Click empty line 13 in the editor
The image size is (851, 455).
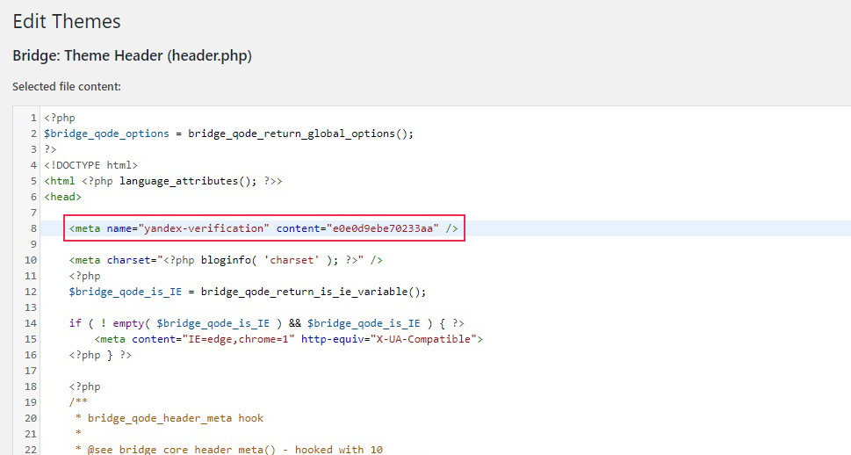point(447,307)
